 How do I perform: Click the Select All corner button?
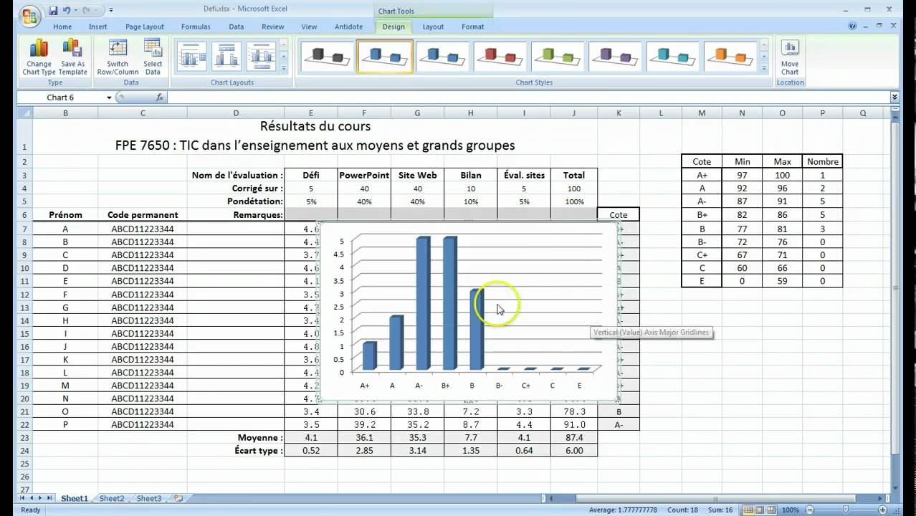point(24,113)
